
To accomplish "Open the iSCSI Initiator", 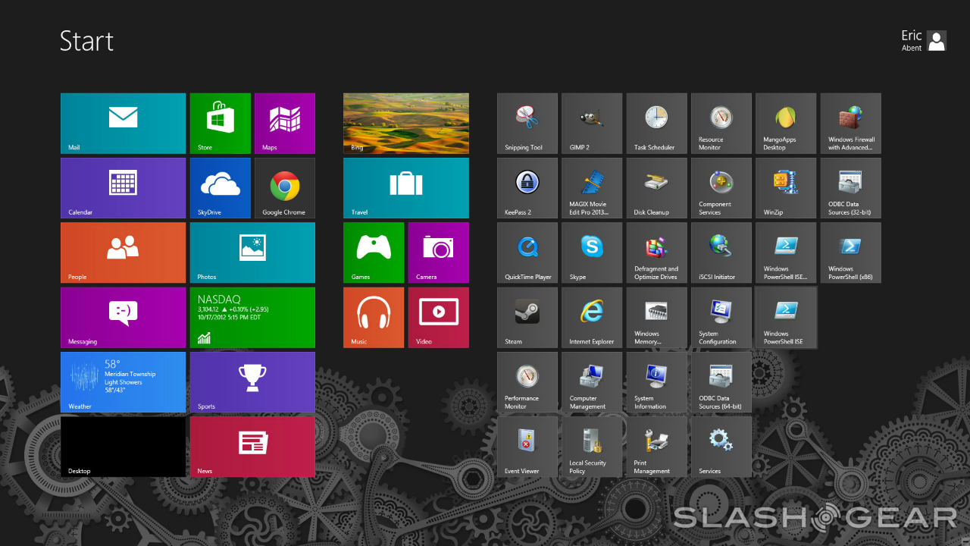I will (721, 253).
